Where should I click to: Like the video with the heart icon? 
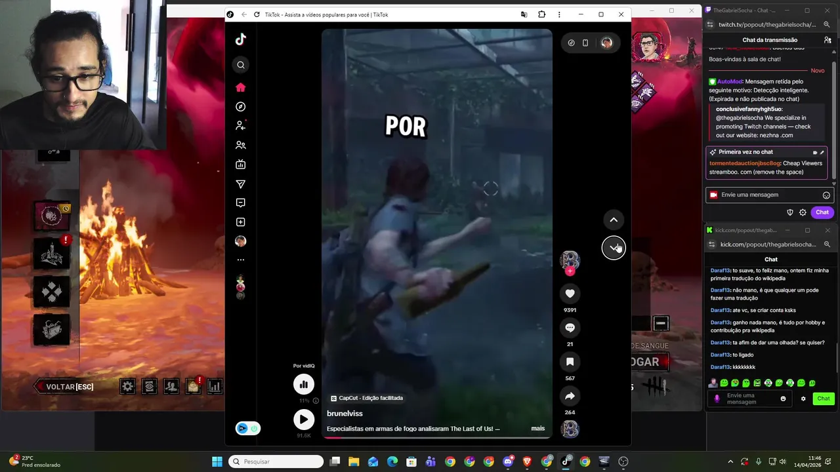(x=570, y=294)
